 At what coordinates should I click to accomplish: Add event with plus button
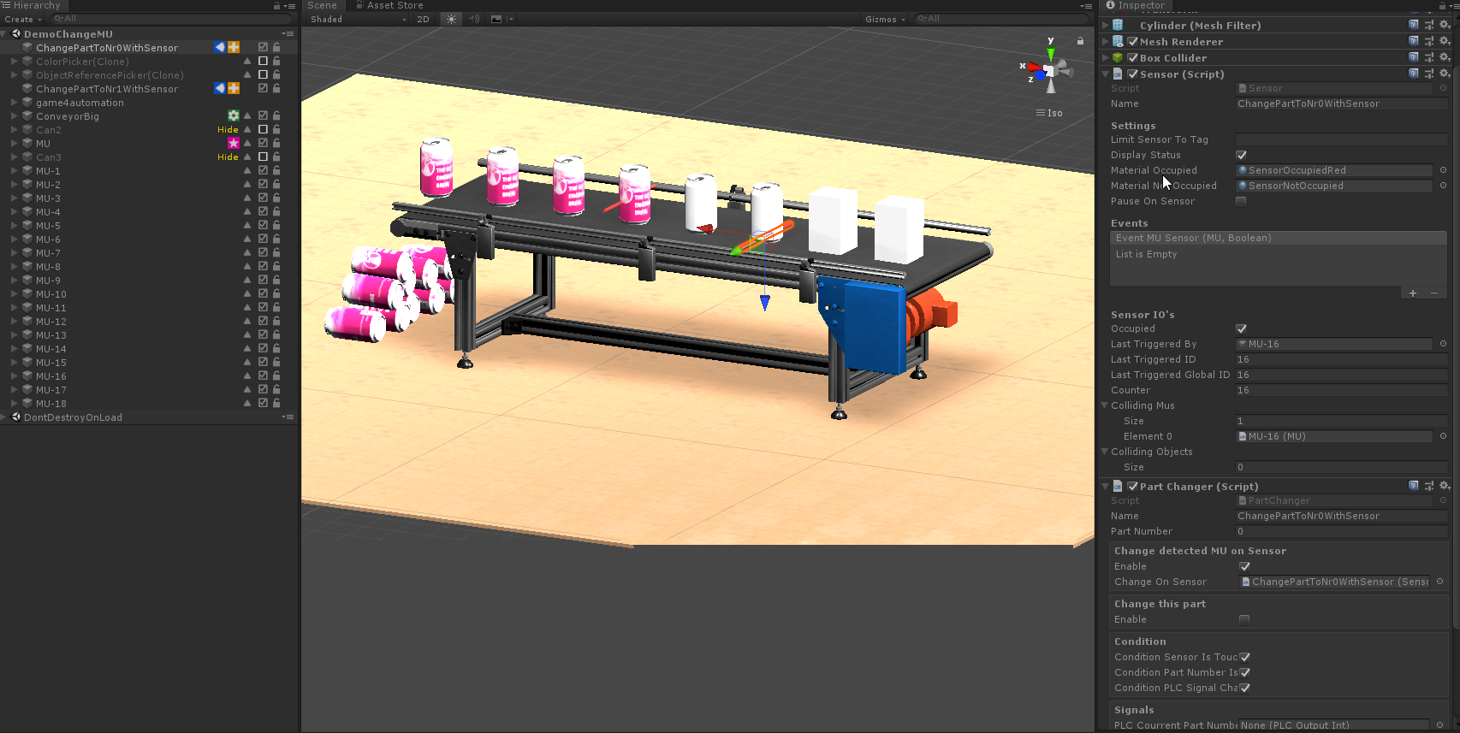coord(1413,293)
